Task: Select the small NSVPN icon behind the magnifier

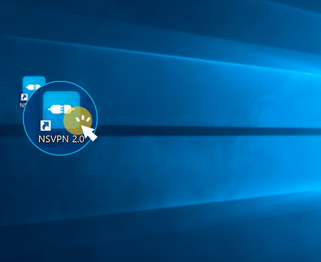Action: 34,86
